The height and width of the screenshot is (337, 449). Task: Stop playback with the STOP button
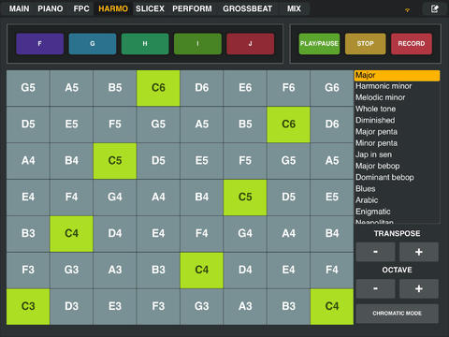pyautogui.click(x=366, y=44)
